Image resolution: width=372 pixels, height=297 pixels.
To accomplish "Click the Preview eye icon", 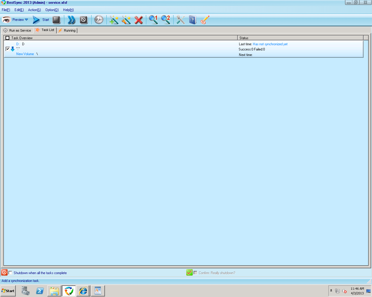I will 6,20.
